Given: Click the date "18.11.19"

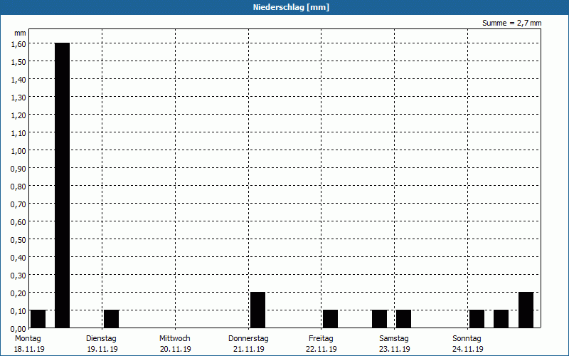Looking at the screenshot, I should pyautogui.click(x=29, y=349).
